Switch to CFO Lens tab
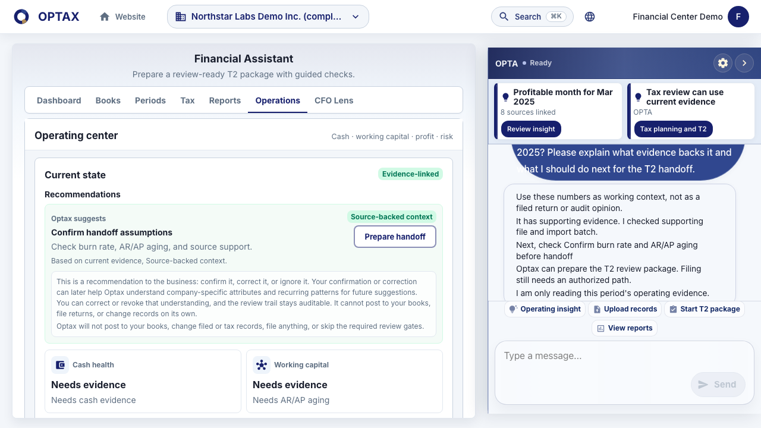Viewport: 761px width, 428px height. pos(334,100)
